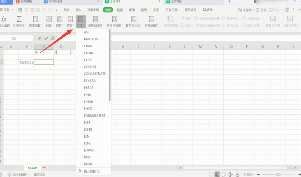The image size is (301, 177).
Task: Click the Save icon in quick access toolbar
Action: (x=20, y=10)
